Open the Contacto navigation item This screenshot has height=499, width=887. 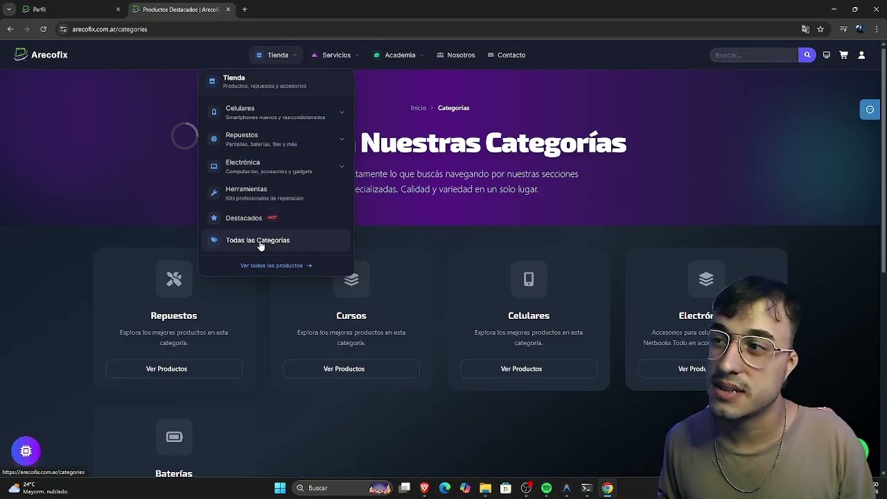coord(507,55)
